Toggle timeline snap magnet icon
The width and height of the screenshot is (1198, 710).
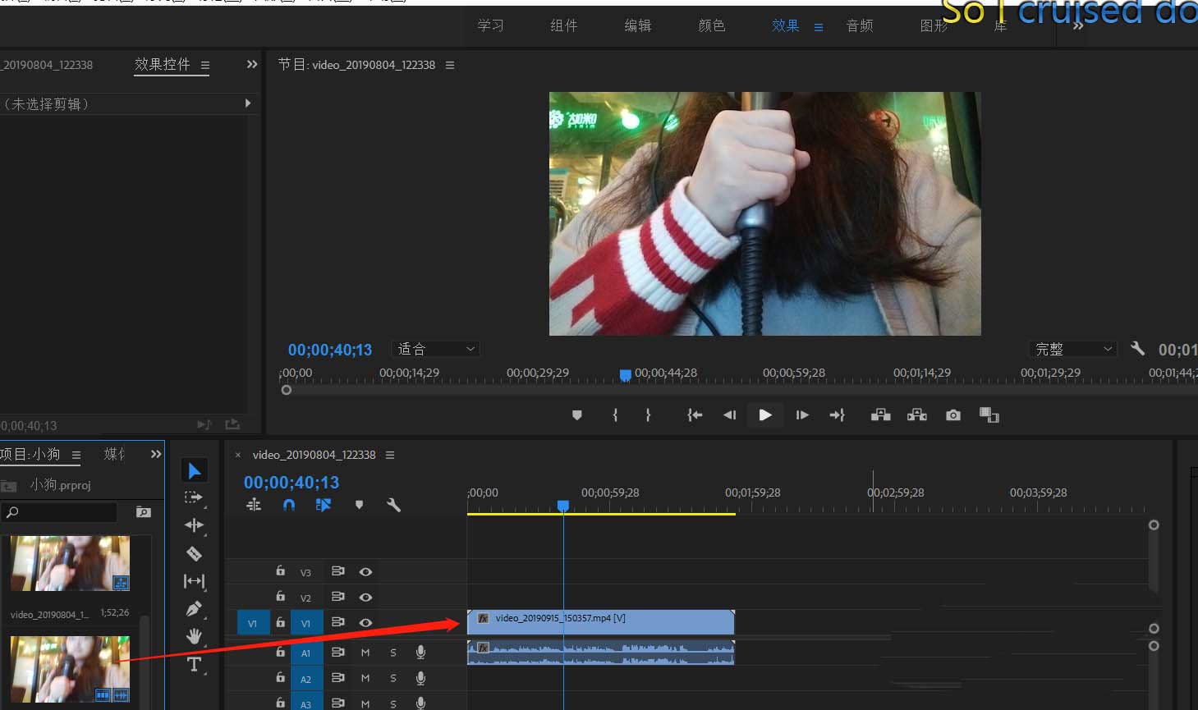click(288, 505)
